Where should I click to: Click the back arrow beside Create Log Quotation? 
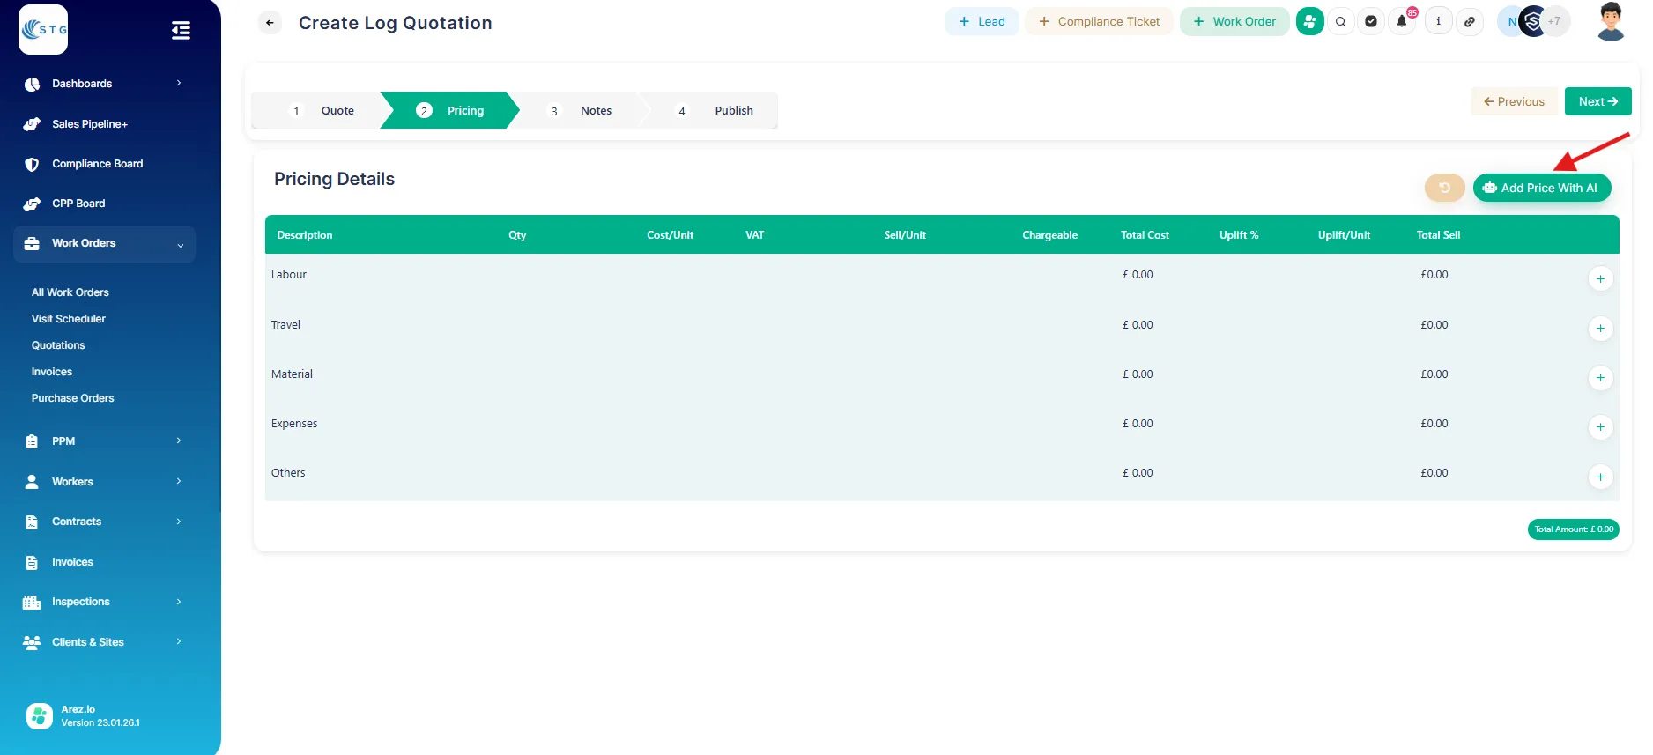[x=270, y=23]
